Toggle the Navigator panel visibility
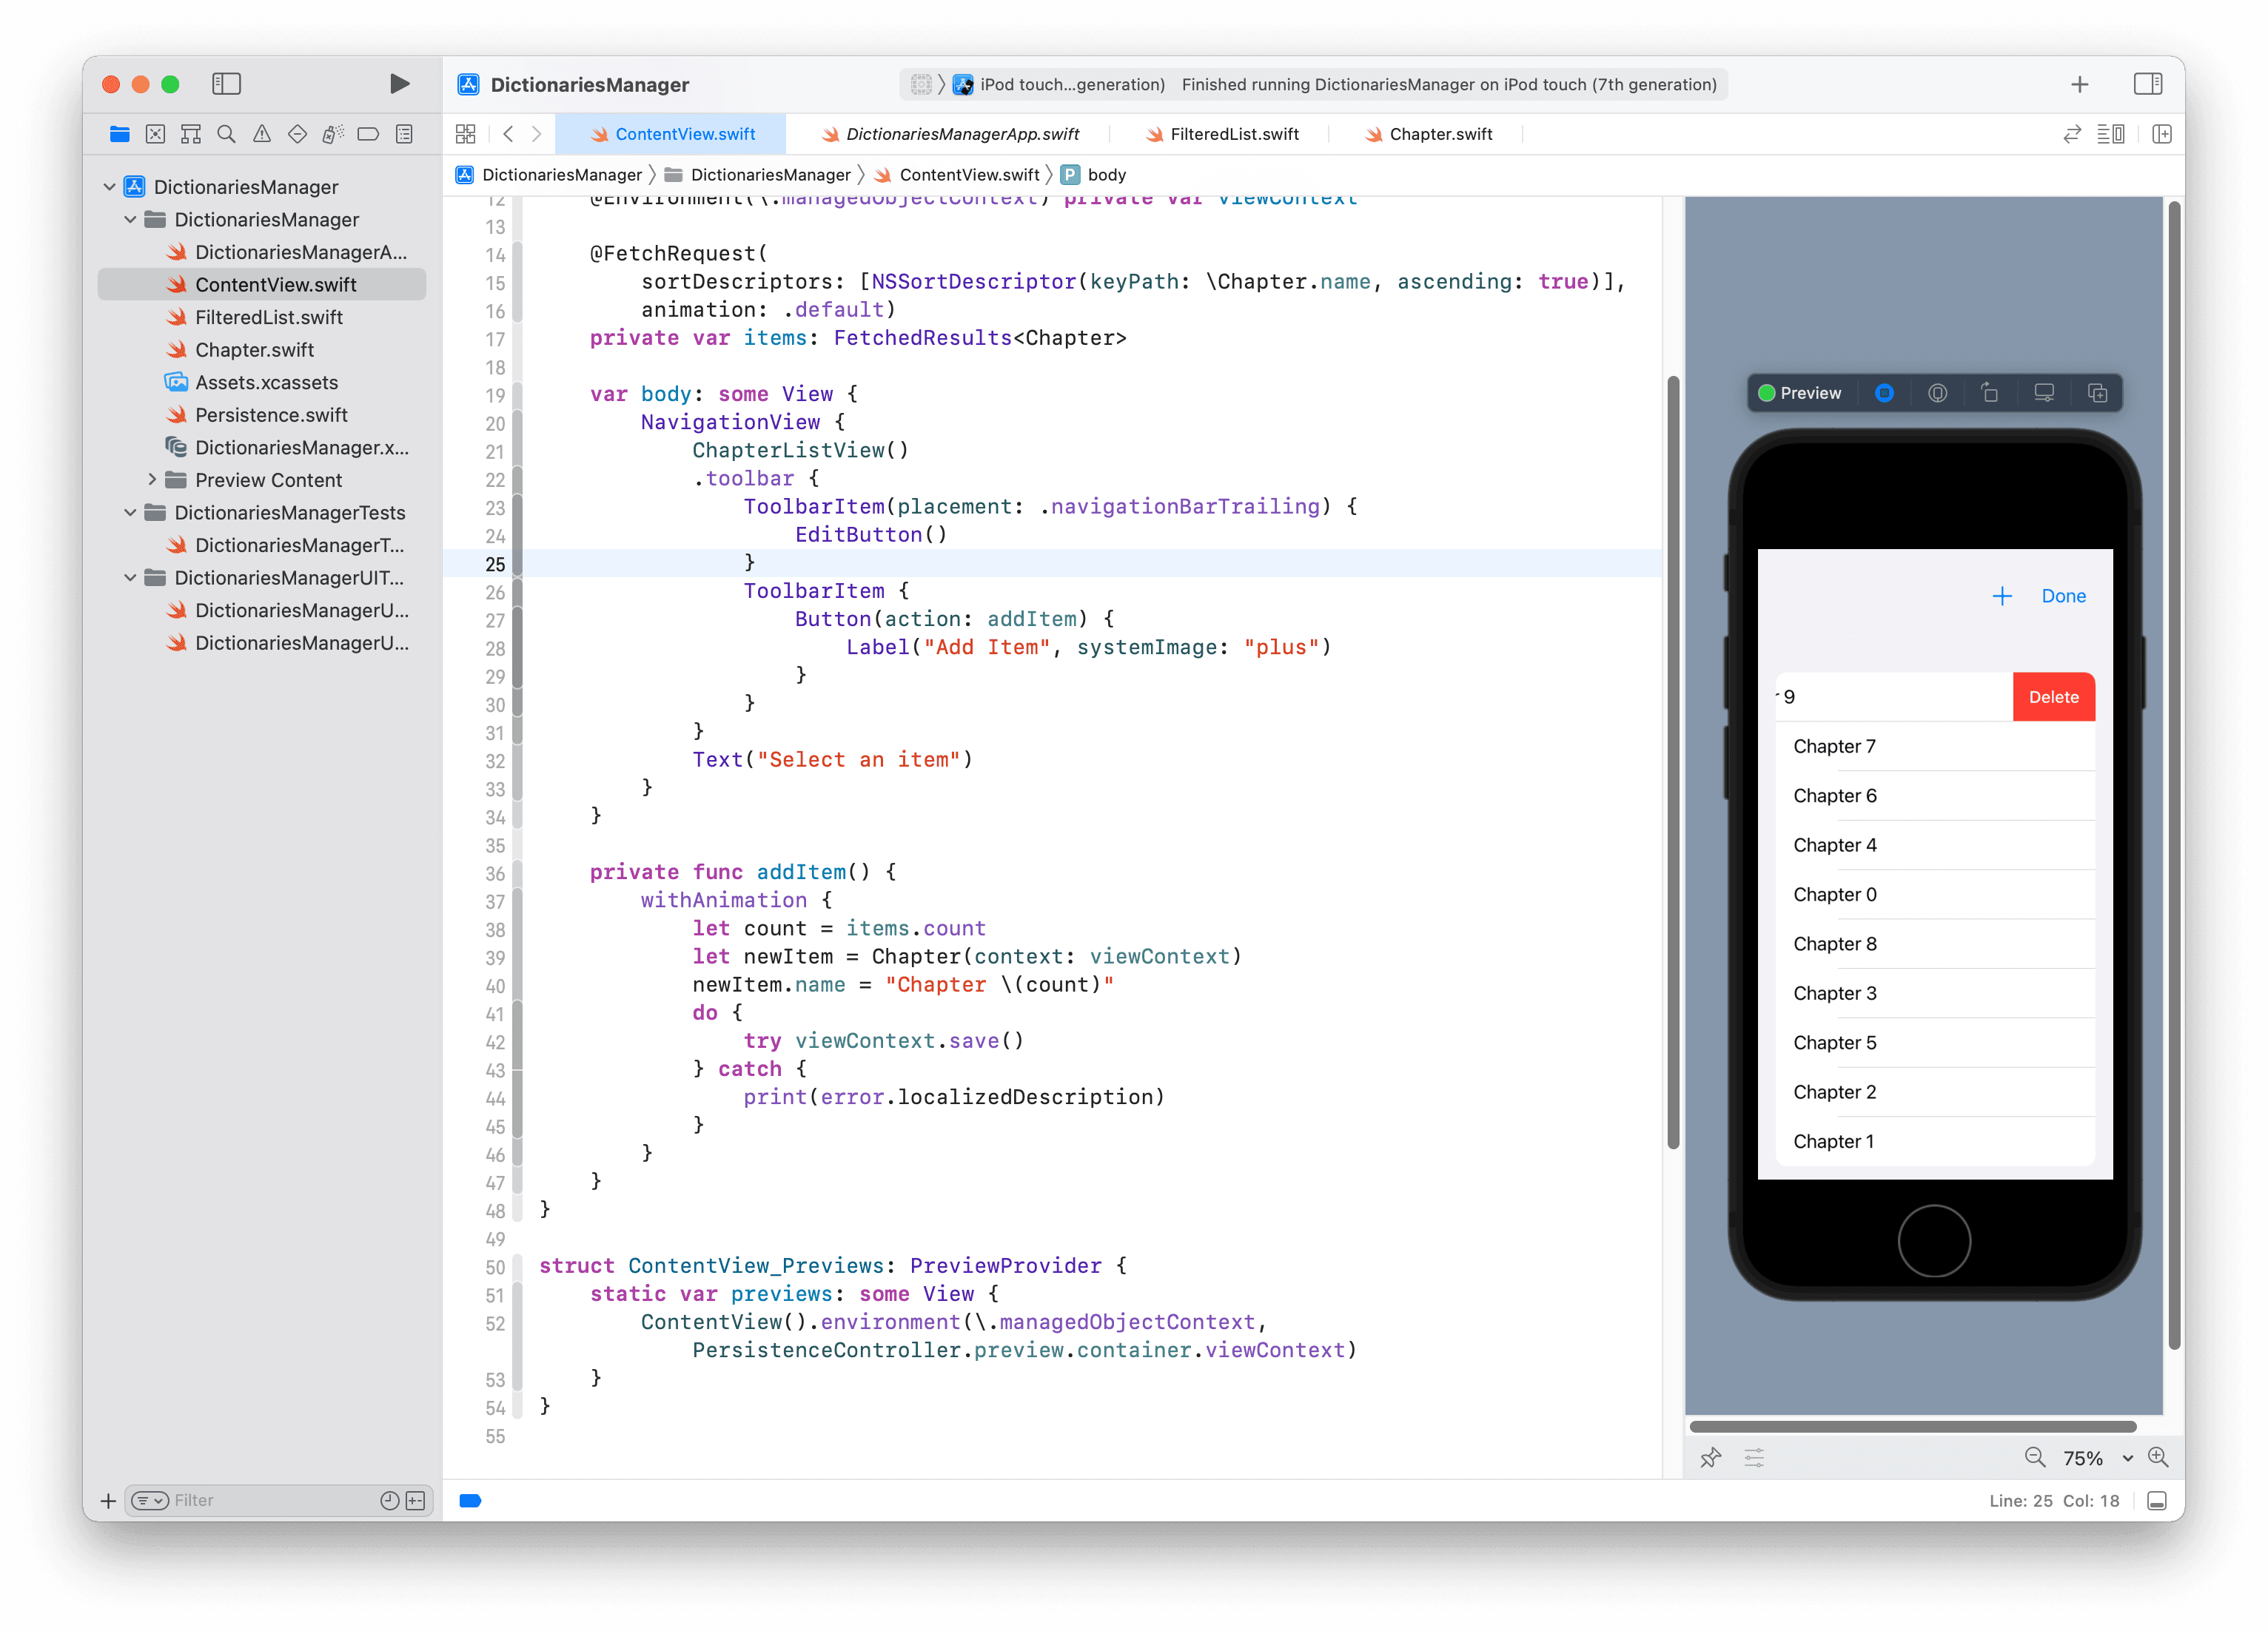The image size is (2268, 1631). (x=226, y=84)
